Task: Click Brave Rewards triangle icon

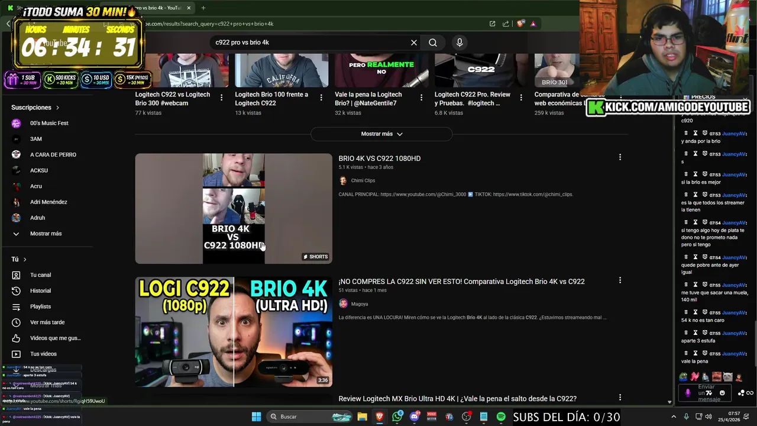Action: 533,24
